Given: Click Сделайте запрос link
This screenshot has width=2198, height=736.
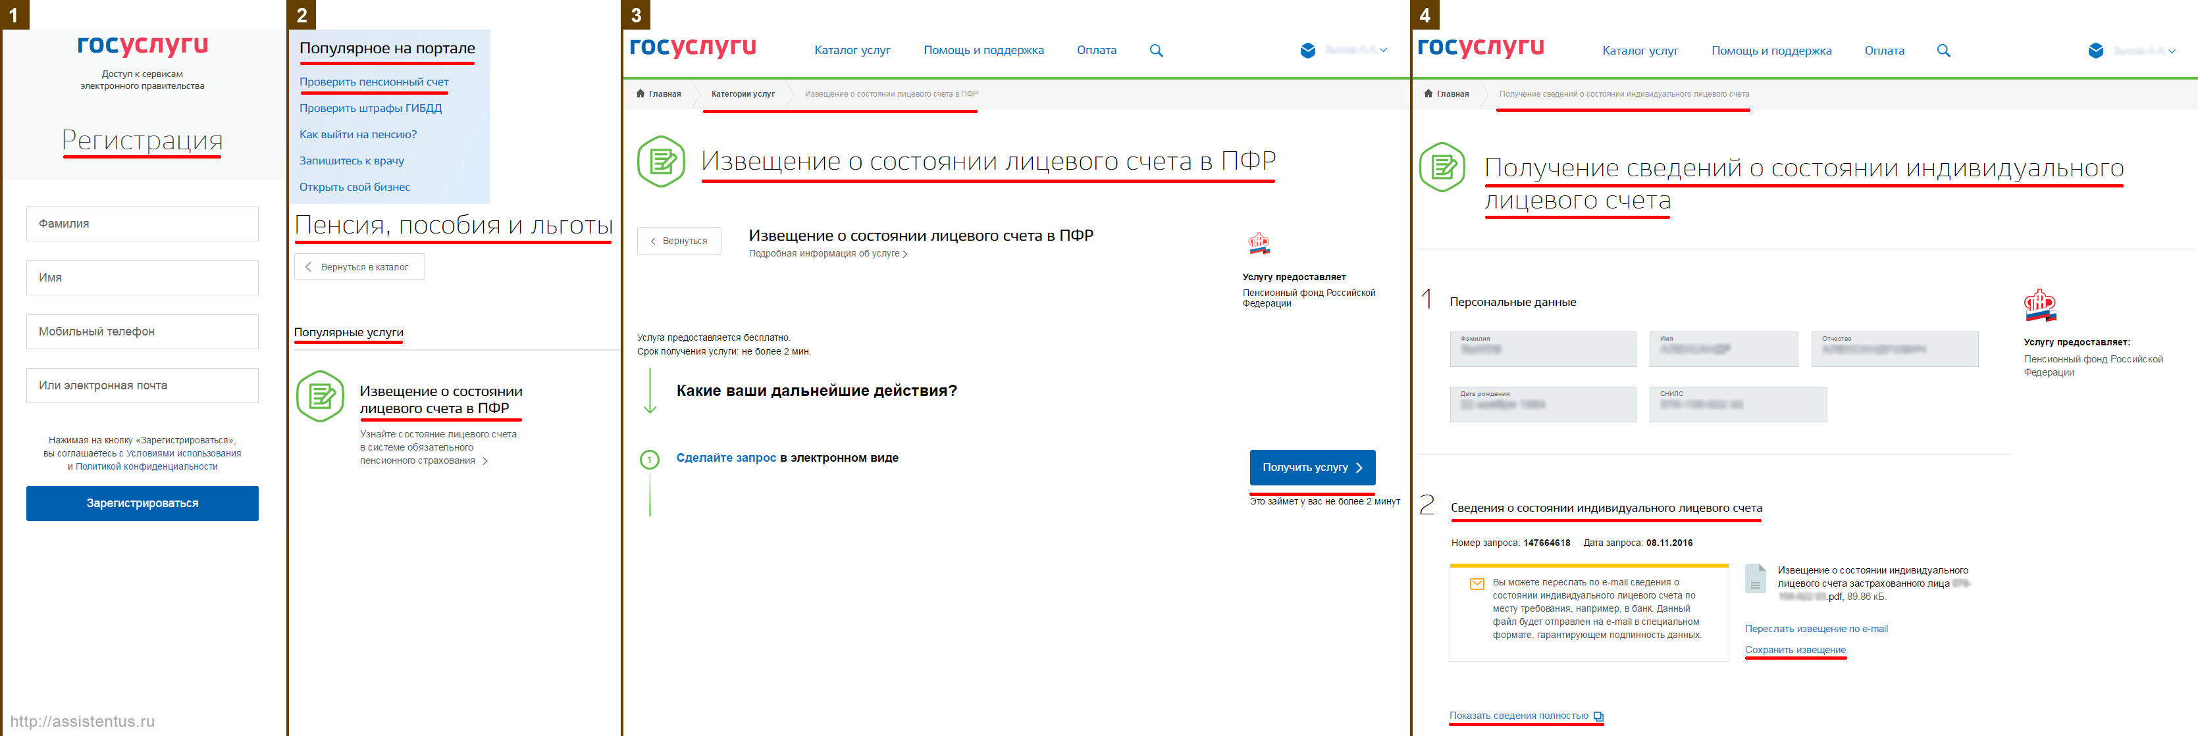Looking at the screenshot, I should click(726, 458).
